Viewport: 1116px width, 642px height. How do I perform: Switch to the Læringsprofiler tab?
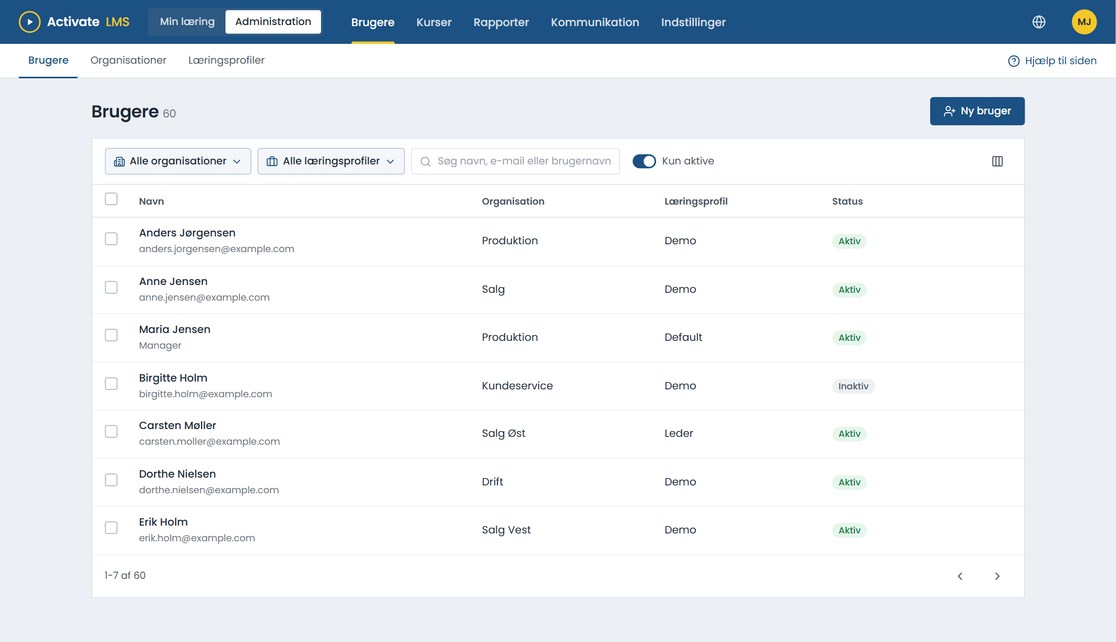pos(227,60)
